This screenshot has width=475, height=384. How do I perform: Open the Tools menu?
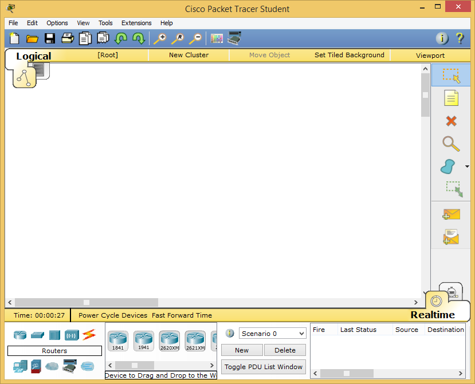(105, 23)
